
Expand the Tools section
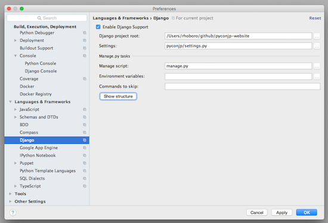tap(10, 194)
